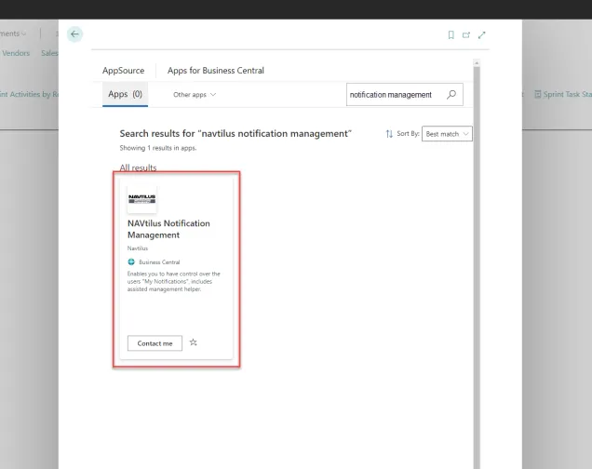Click the AppSource link
The width and height of the screenshot is (592, 469).
pos(124,71)
